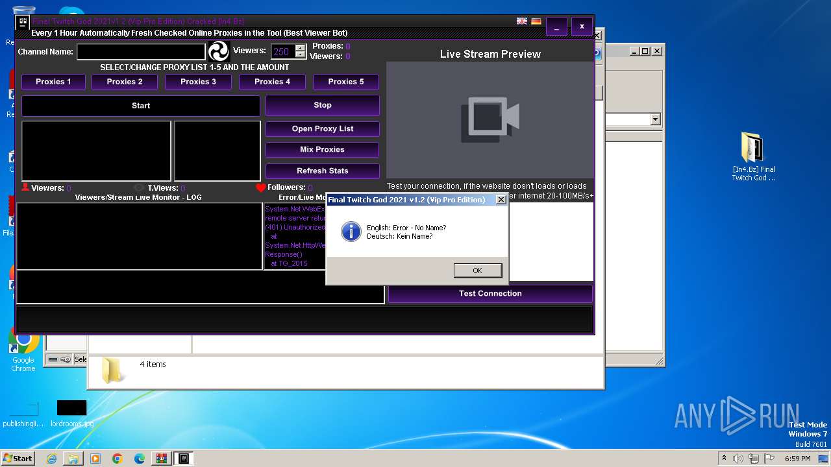Click the Start button
Viewport: 831px width, 467px height.
click(x=141, y=106)
